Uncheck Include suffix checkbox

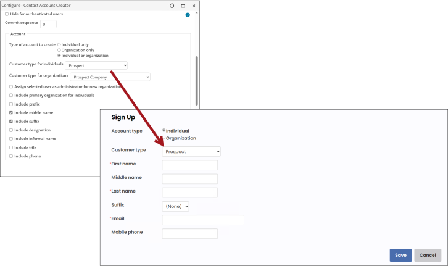pos(11,121)
